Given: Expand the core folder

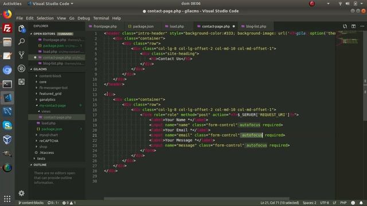Looking at the screenshot, I should pyautogui.click(x=43, y=82).
